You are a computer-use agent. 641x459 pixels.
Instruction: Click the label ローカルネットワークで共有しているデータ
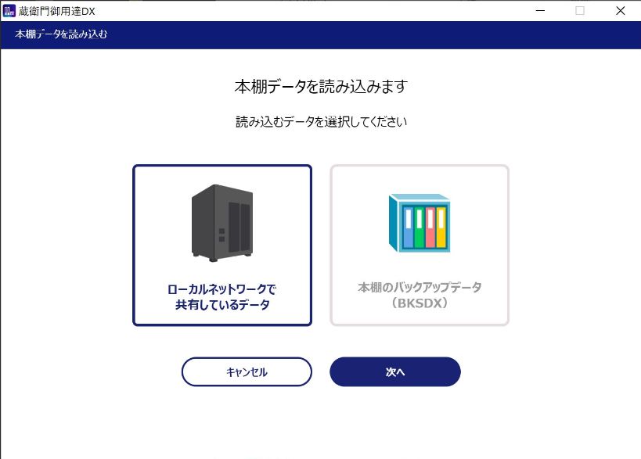click(x=222, y=297)
